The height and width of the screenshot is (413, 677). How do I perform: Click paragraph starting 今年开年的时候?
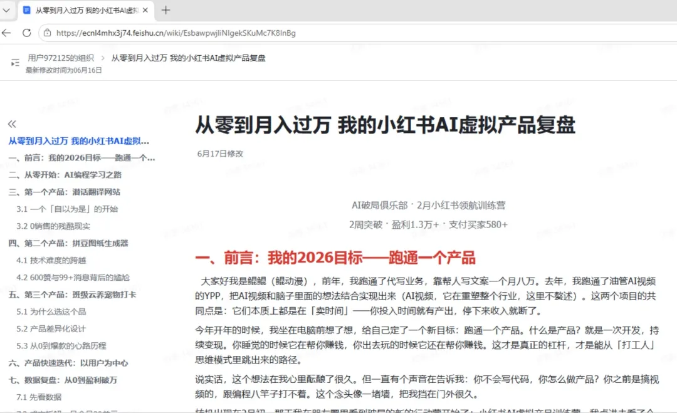point(427,345)
